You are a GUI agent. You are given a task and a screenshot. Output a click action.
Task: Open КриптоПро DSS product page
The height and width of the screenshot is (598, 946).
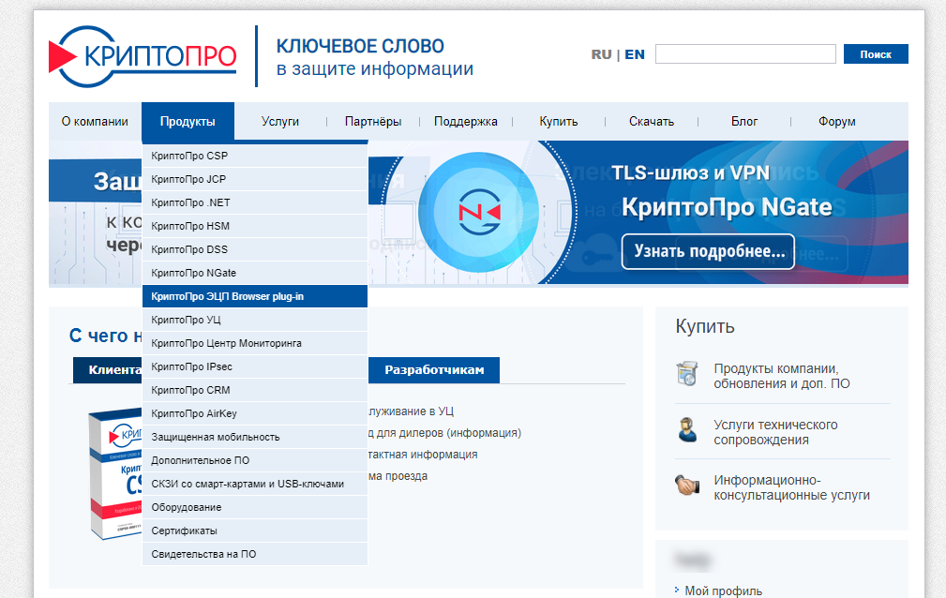pyautogui.click(x=255, y=250)
